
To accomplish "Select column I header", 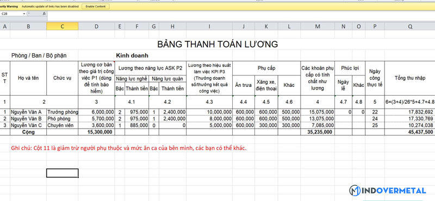I will click(x=209, y=26).
